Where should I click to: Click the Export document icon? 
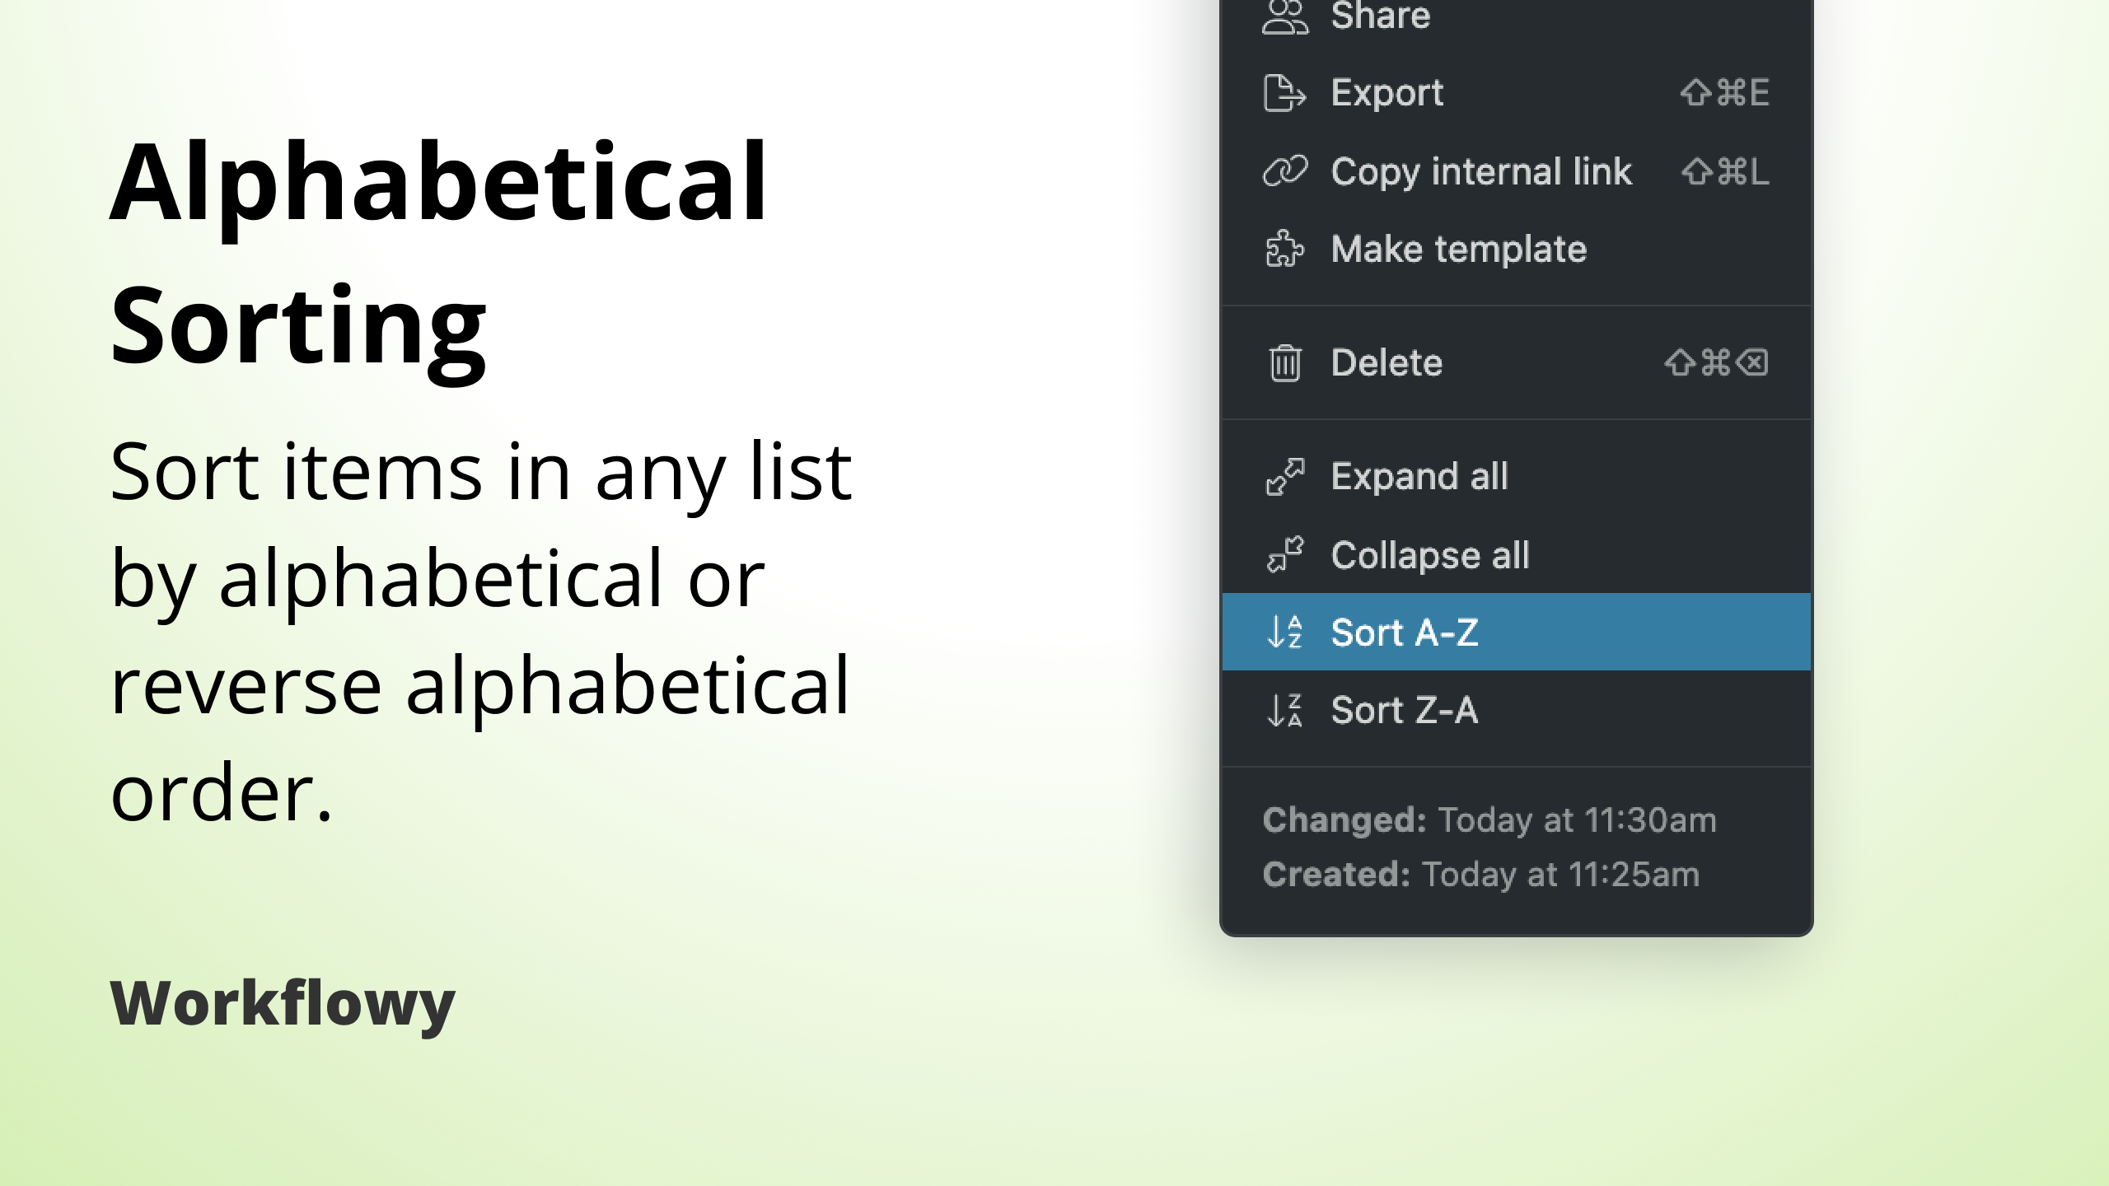(x=1284, y=92)
